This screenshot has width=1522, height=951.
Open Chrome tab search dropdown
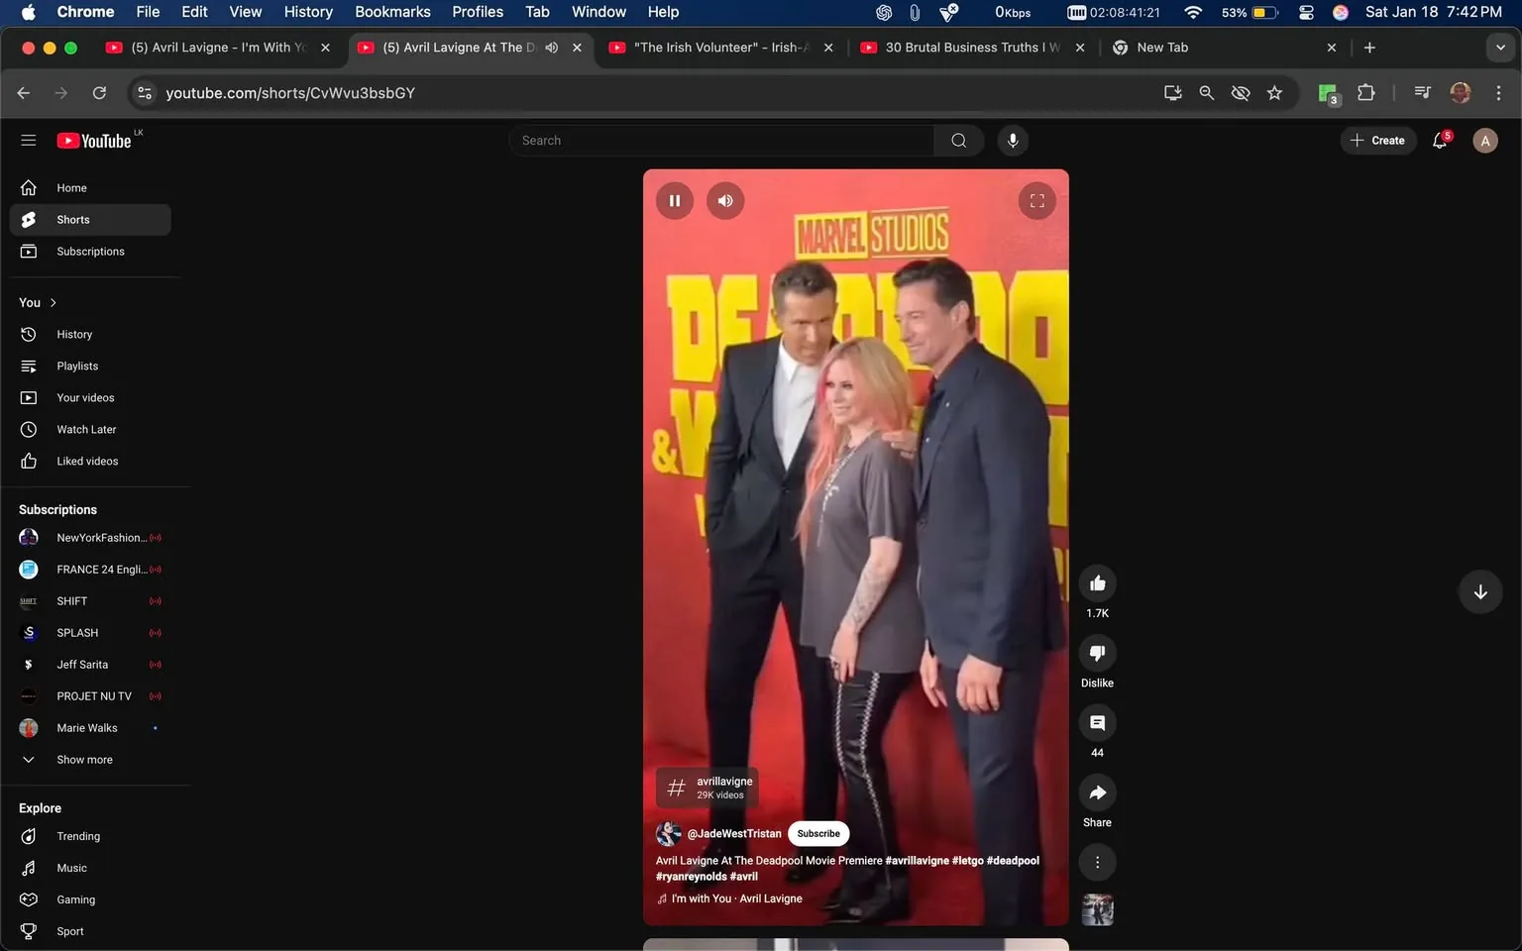pyautogui.click(x=1499, y=48)
